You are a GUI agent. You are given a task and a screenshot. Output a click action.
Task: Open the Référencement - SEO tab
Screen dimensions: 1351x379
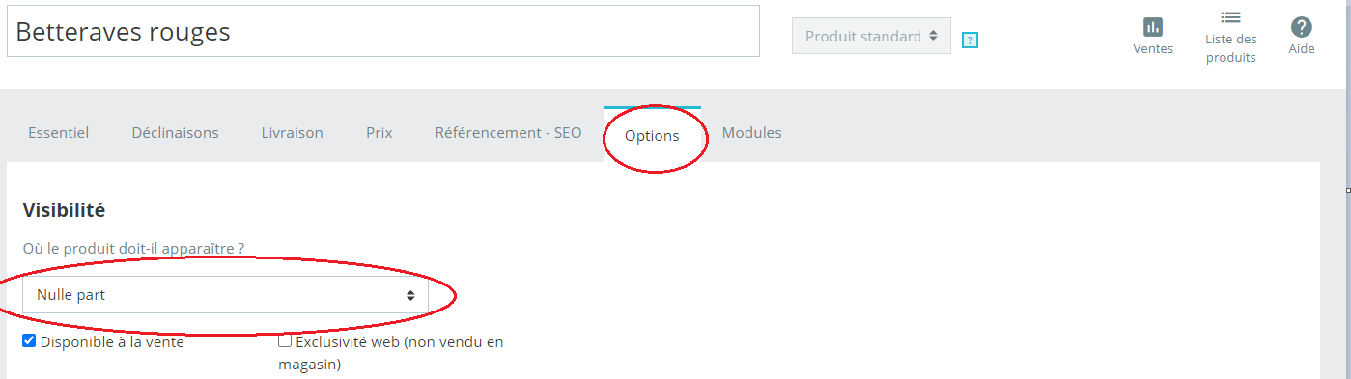pyautogui.click(x=509, y=133)
